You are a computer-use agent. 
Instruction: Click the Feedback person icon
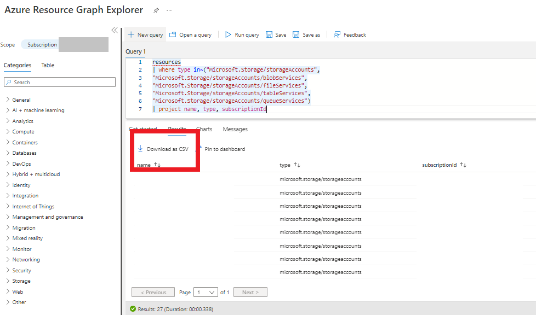pyautogui.click(x=337, y=34)
